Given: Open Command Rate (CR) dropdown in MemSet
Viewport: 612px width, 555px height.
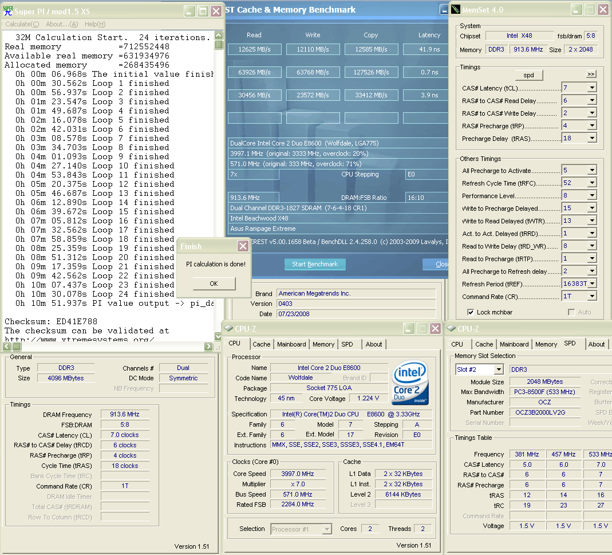Looking at the screenshot, I should 592,296.
